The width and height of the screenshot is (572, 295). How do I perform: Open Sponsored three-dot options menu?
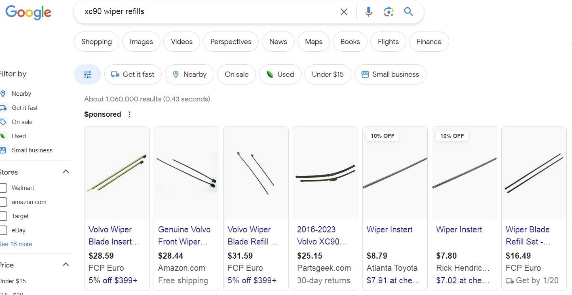point(129,114)
